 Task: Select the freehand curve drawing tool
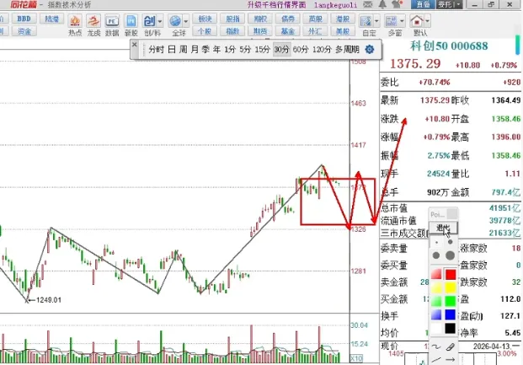[x=436, y=347]
